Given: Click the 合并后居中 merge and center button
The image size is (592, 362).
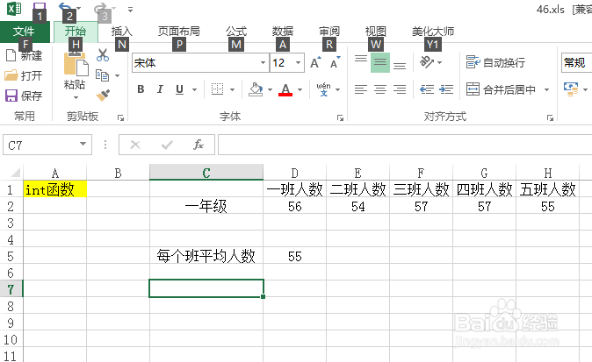Looking at the screenshot, I should coord(501,89).
